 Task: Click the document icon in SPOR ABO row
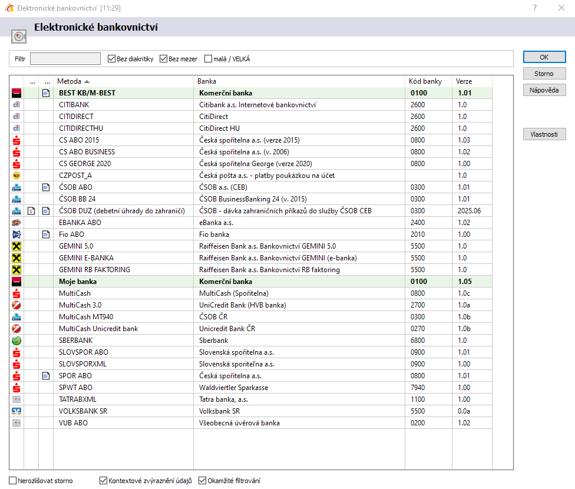tap(46, 376)
